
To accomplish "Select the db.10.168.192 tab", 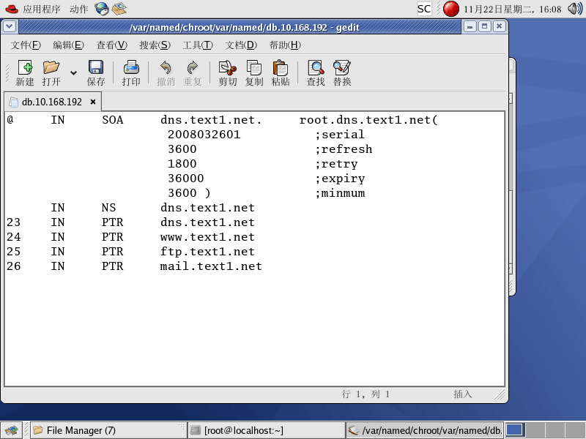I will [51, 102].
